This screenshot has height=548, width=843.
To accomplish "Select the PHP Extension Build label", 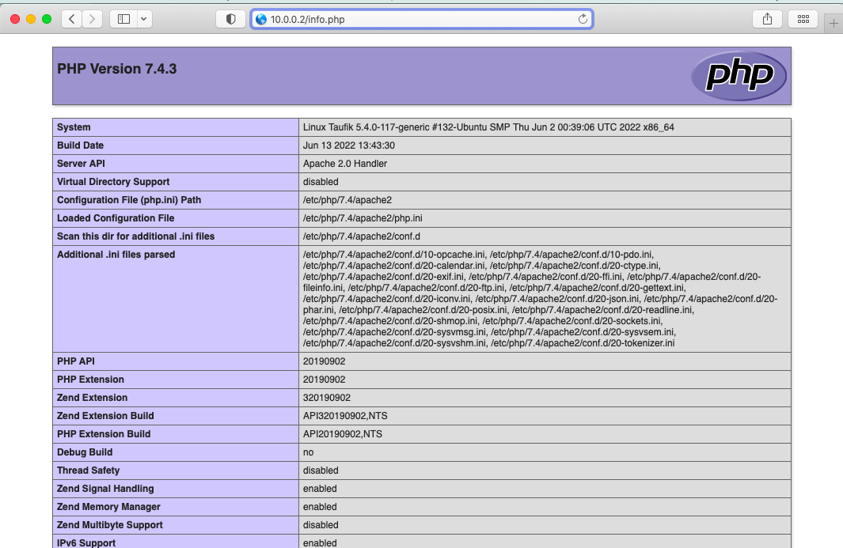I will (x=104, y=435).
